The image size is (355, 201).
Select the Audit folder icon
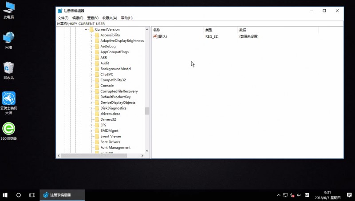[x=97, y=63]
